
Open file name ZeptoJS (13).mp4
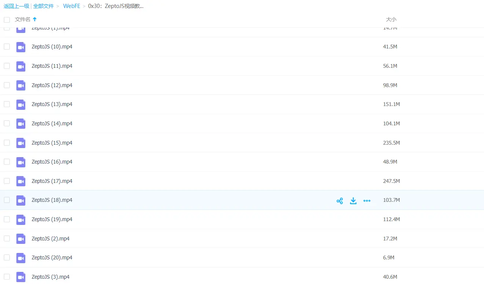click(x=52, y=104)
